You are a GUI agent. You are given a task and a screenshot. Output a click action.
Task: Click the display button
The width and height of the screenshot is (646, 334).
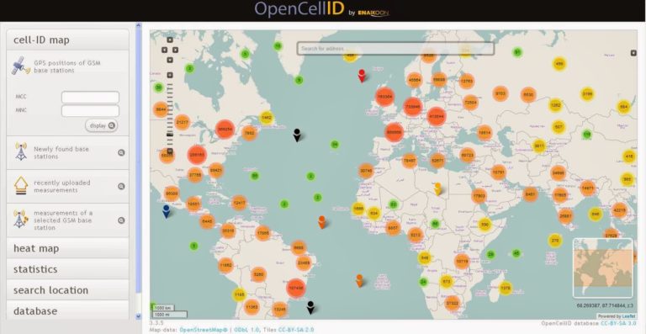point(101,125)
